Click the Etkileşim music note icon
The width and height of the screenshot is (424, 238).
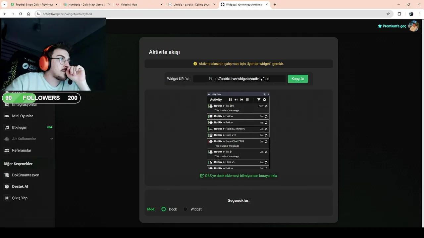click(7, 127)
